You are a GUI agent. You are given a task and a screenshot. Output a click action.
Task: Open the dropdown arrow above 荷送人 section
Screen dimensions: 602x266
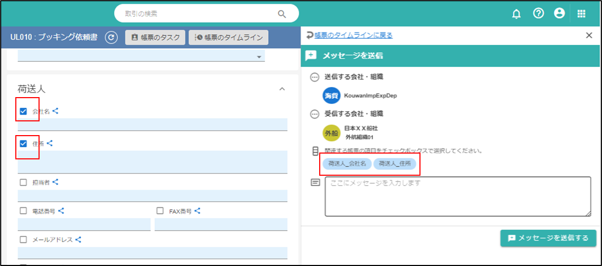[x=259, y=56]
